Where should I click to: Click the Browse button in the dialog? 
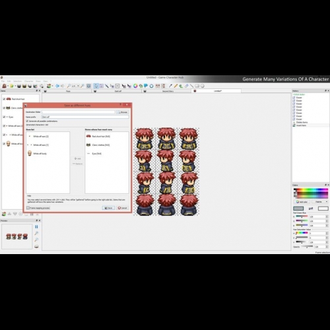[x=123, y=112]
